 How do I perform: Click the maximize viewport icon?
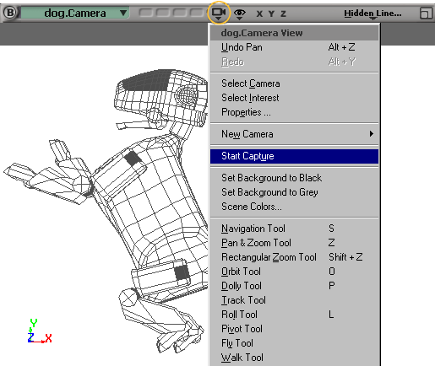coord(426,13)
